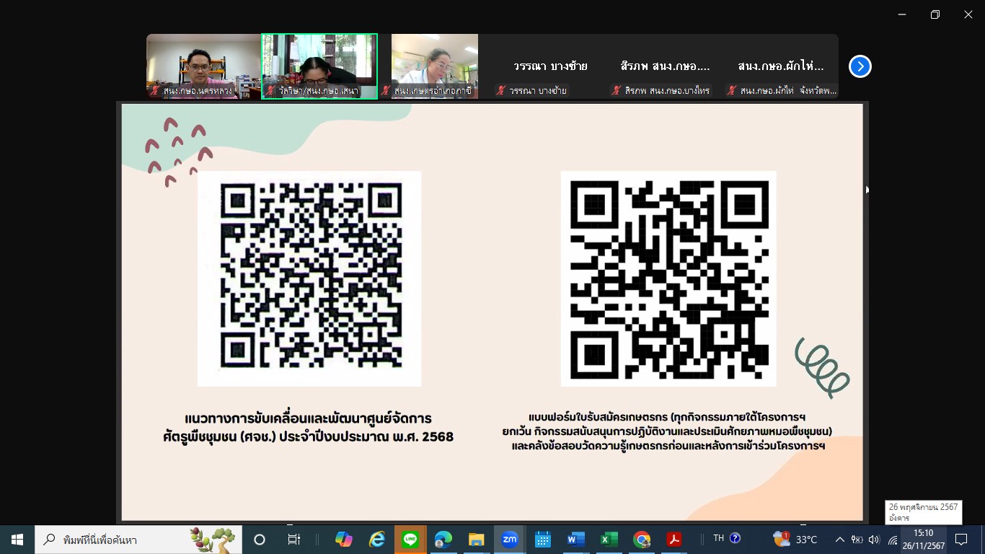The height and width of the screenshot is (554, 985).
Task: Open Microsoft Excel from the taskbar
Action: 609,540
